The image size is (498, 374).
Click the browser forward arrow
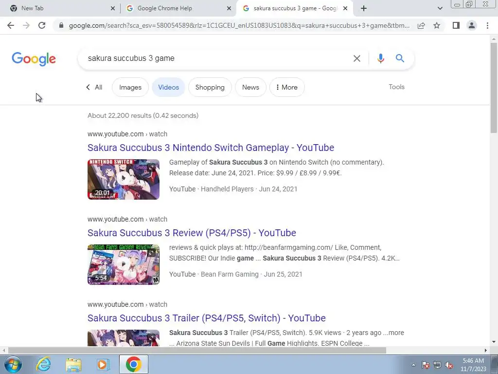click(x=26, y=25)
